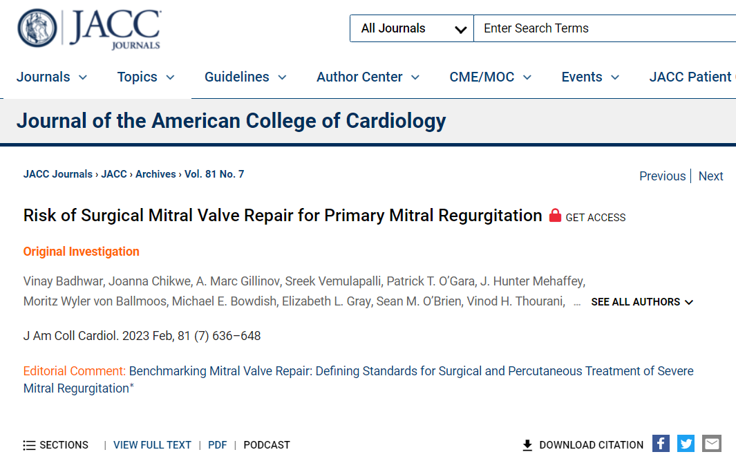Open the Events menu
This screenshot has width=736, height=461.
pos(590,77)
